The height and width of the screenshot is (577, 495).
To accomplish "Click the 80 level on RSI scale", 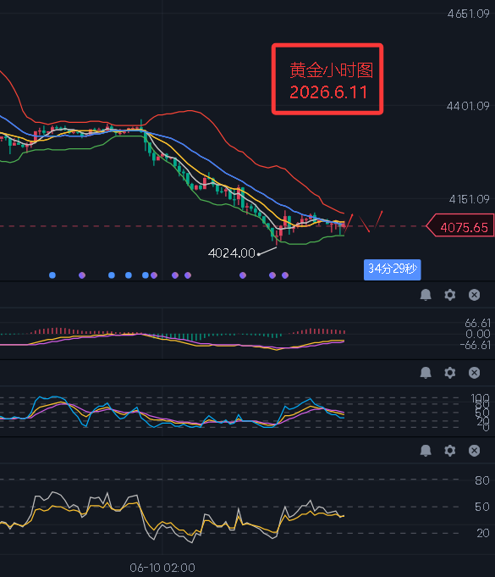I will (x=481, y=480).
